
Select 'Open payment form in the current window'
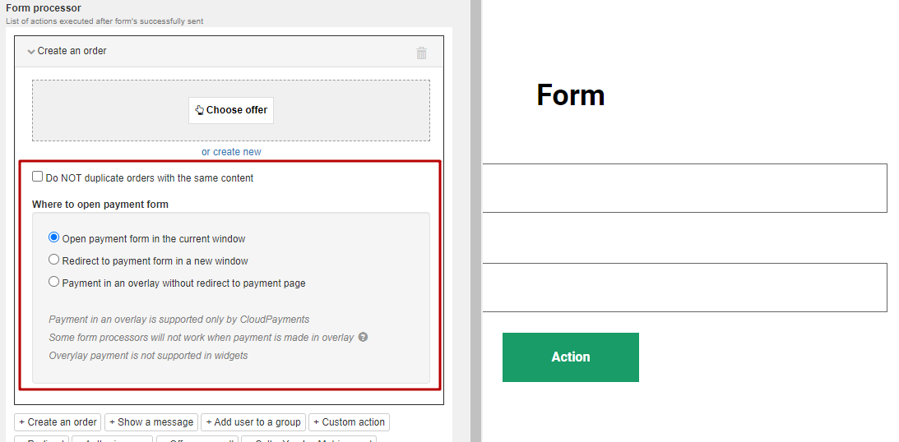click(x=54, y=237)
